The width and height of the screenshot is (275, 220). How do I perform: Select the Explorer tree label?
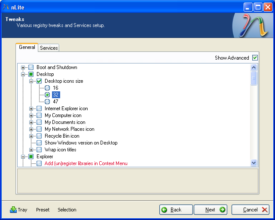coord(45,157)
